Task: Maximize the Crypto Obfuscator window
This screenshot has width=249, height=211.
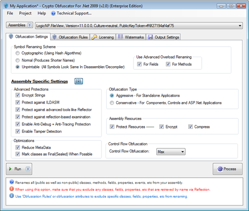Action: click(x=231, y=6)
